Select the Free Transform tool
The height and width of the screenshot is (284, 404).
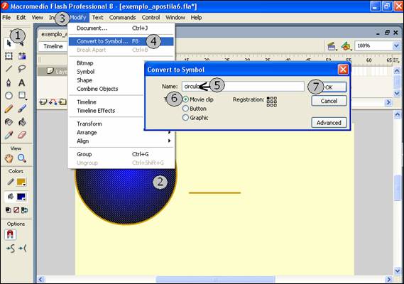[x=9, y=56]
